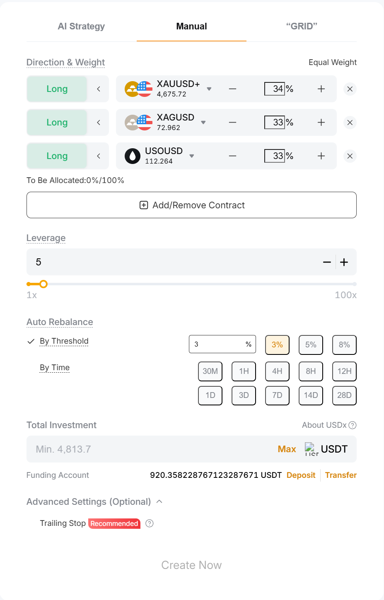384x600 pixels.
Task: Click the leverage slider handle
Action: tap(43, 284)
